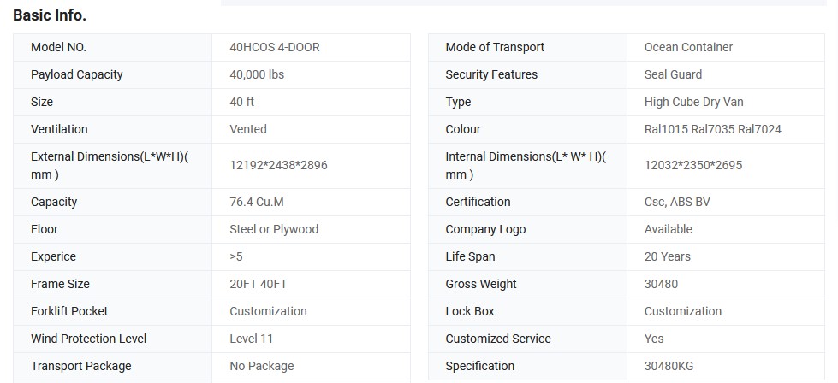Click the Frame Size 20FT 40FT value

coord(259,284)
